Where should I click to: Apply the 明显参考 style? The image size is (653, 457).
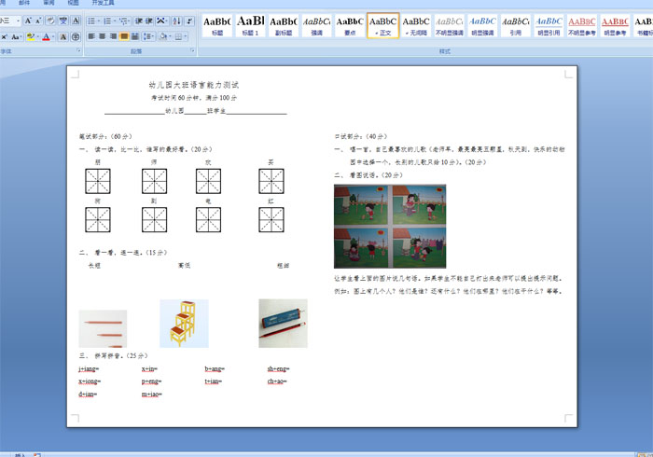coord(615,25)
